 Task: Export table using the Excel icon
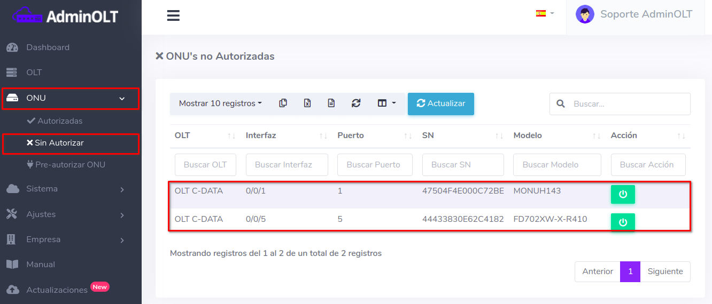(307, 103)
